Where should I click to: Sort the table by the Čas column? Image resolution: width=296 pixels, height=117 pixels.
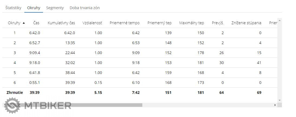click(x=37, y=23)
